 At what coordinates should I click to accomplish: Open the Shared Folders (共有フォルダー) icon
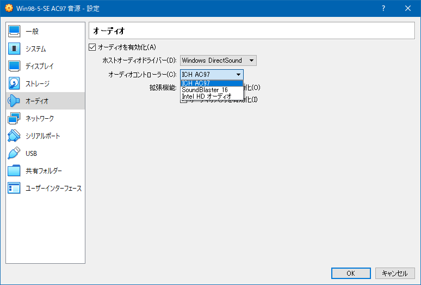14,171
